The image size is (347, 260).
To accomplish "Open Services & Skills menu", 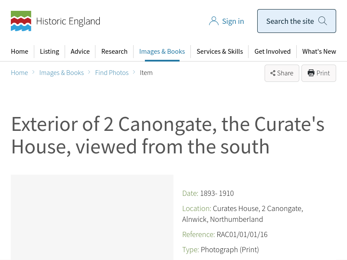I will tap(219, 51).
